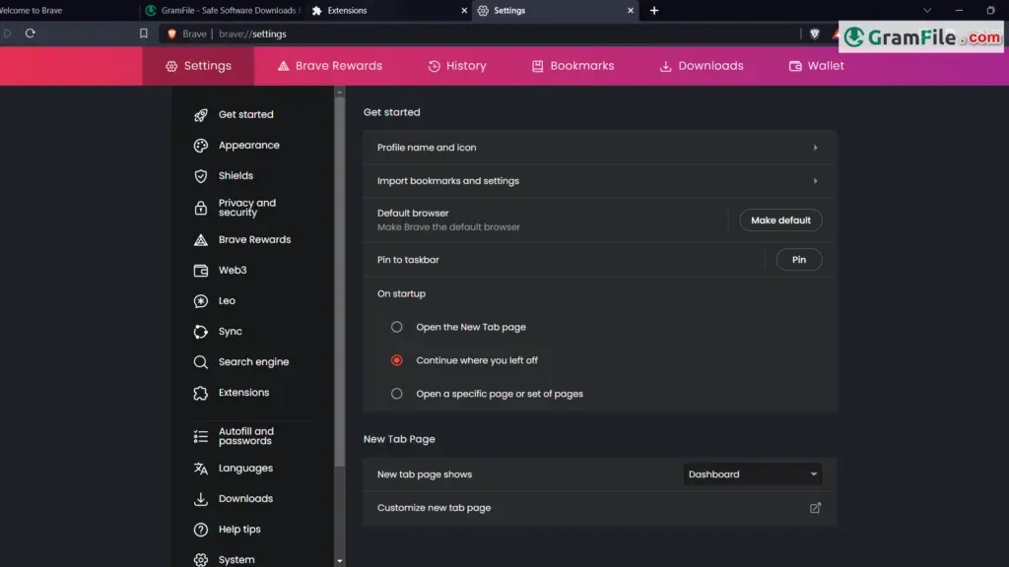Click the Customize new tab page row
This screenshot has width=1009, height=567.
tap(600, 508)
